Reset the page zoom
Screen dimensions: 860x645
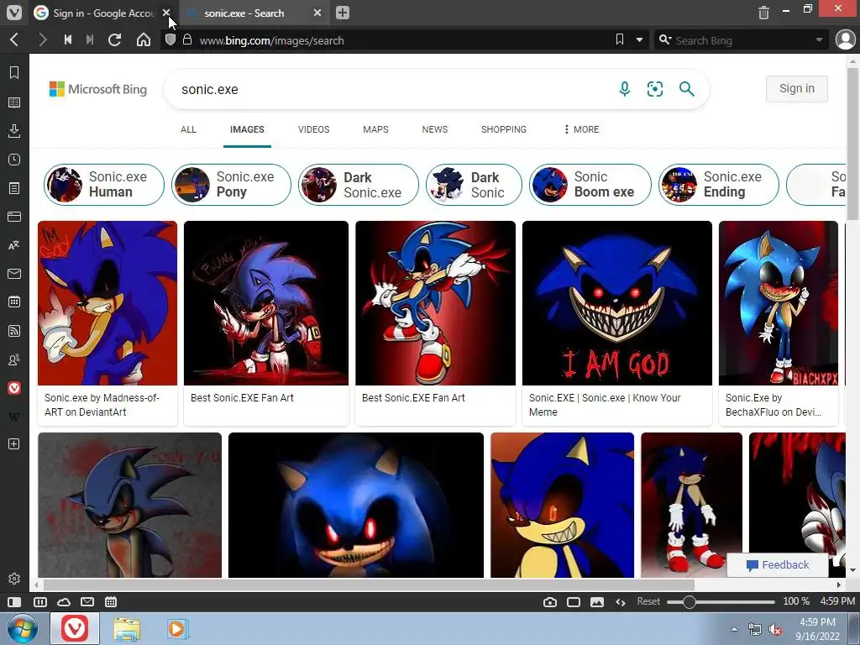[648, 601]
